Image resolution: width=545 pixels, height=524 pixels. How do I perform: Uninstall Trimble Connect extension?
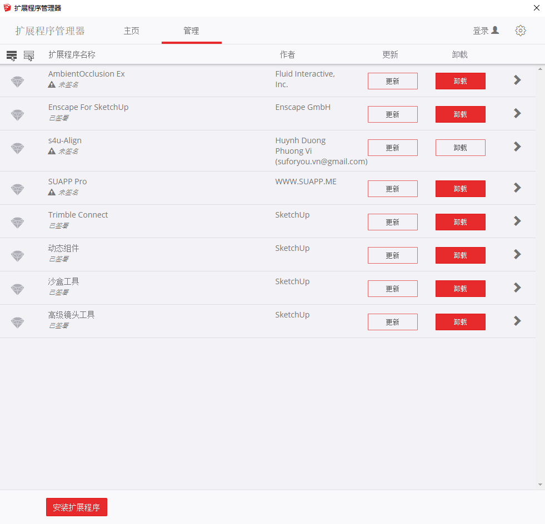click(x=460, y=222)
